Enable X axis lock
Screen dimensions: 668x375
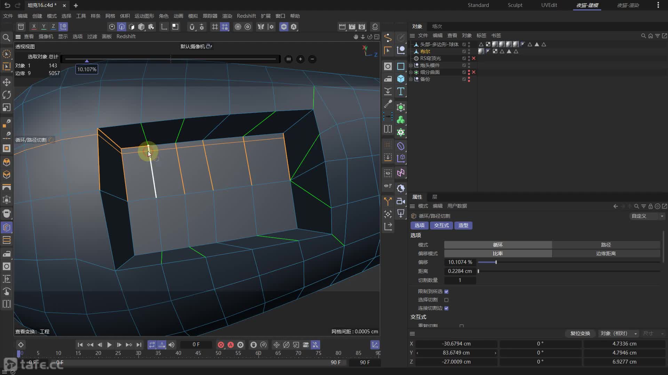point(34,27)
